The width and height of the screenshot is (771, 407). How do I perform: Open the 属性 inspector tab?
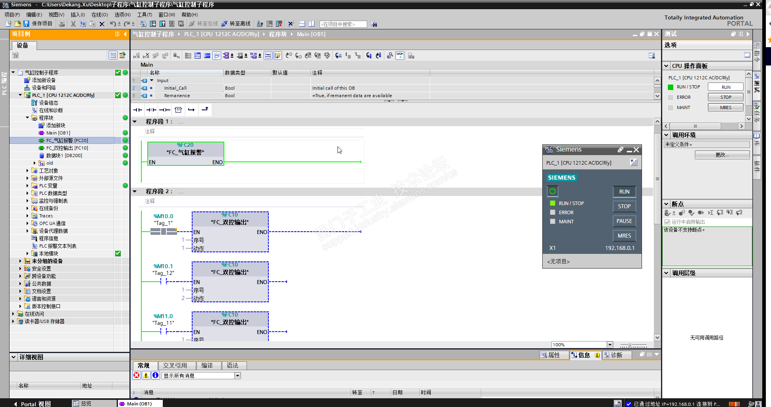pyautogui.click(x=554, y=355)
